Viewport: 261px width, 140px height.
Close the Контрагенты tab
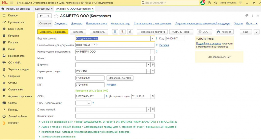[52, 9]
